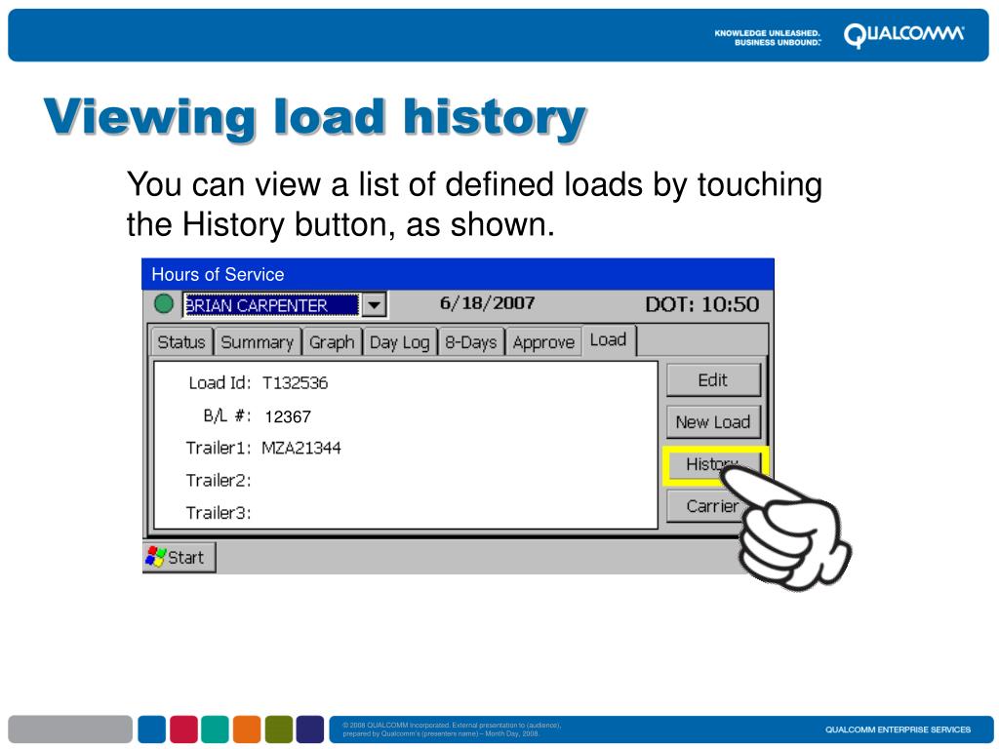Click the Qualcomm logo in header
Image resolution: width=999 pixels, height=749 pixels.
pos(904,34)
